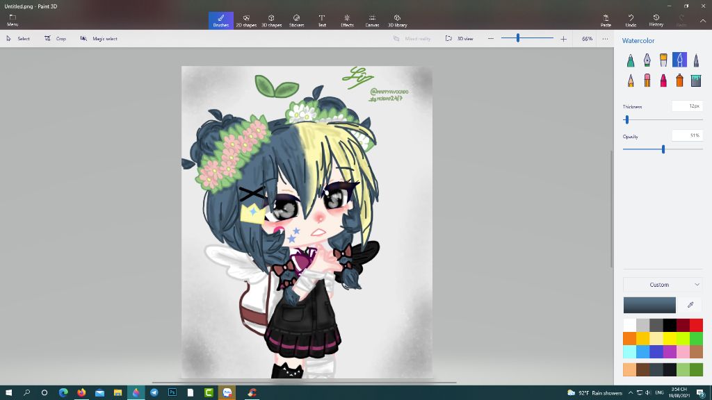
Task: Select the Spray can tool
Action: pyautogui.click(x=680, y=81)
